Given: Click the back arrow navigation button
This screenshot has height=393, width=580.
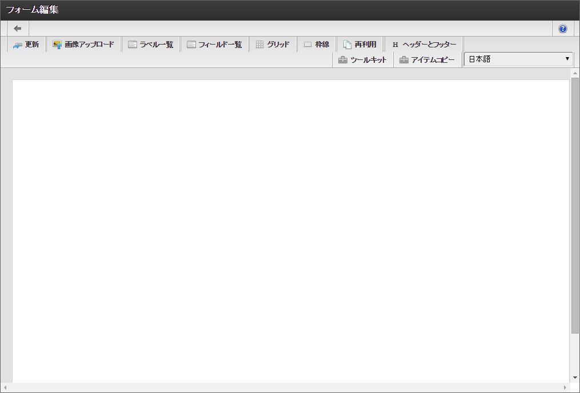Looking at the screenshot, I should (x=17, y=27).
